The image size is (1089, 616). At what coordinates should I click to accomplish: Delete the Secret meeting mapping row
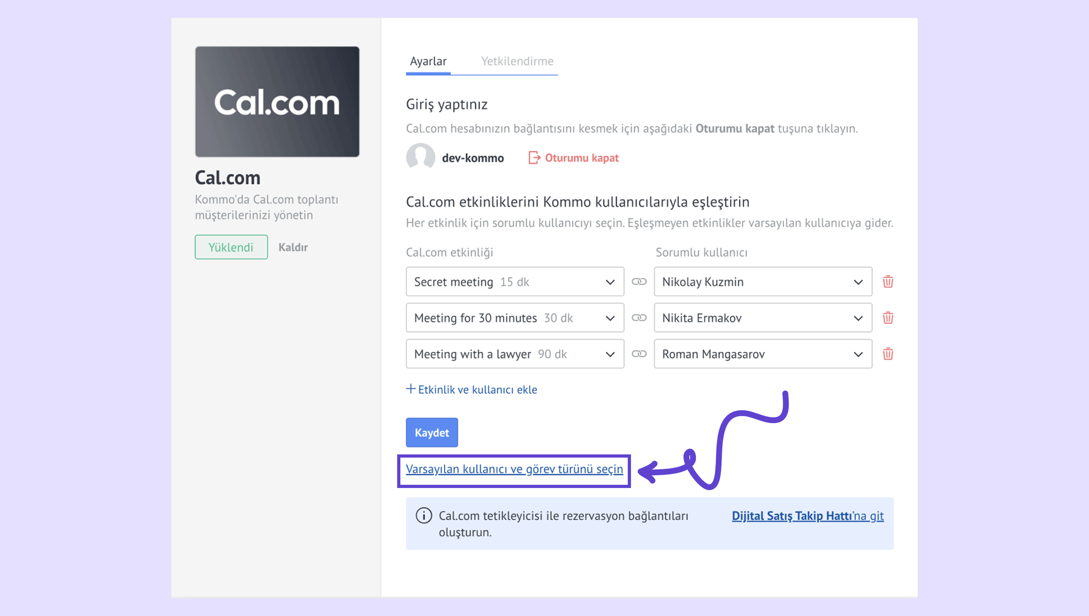point(888,281)
